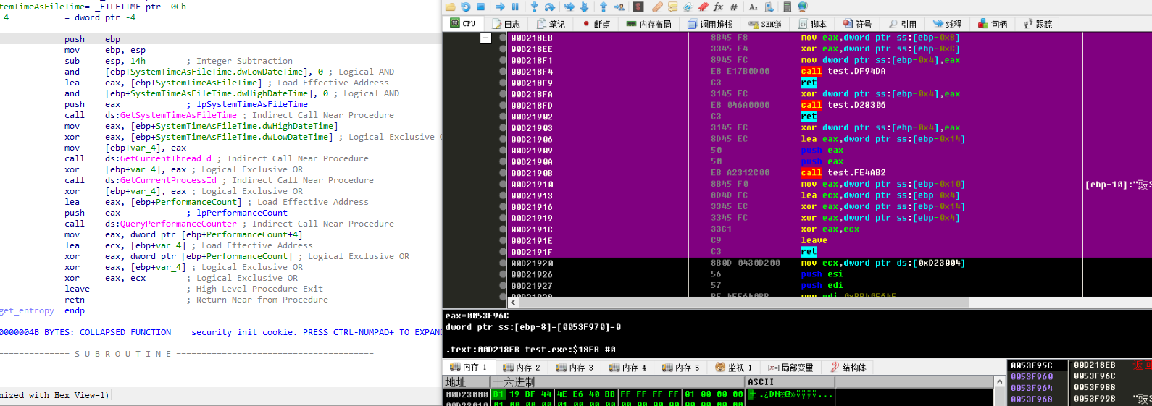1152x406 pixels.
Task: Select the 内存 2 dump tab
Action: (x=522, y=368)
